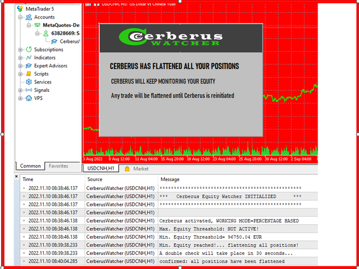Select log row 'A double check will take place'
This screenshot has width=359, height=269.
tap(169, 253)
